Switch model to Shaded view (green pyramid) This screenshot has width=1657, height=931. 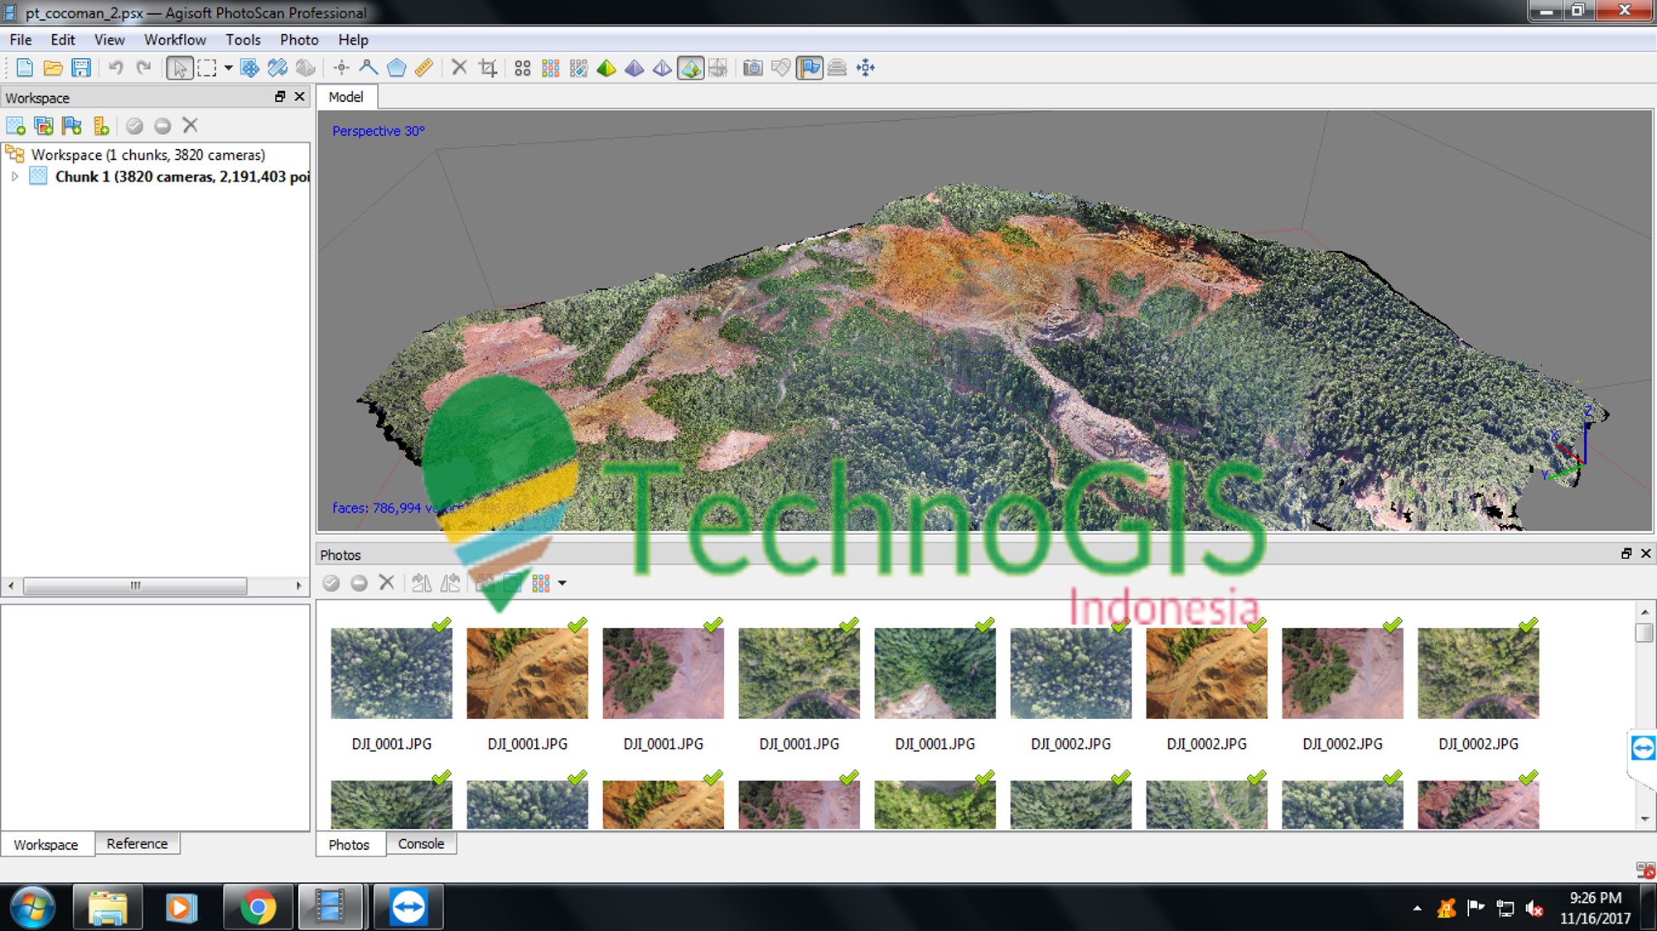click(x=606, y=68)
